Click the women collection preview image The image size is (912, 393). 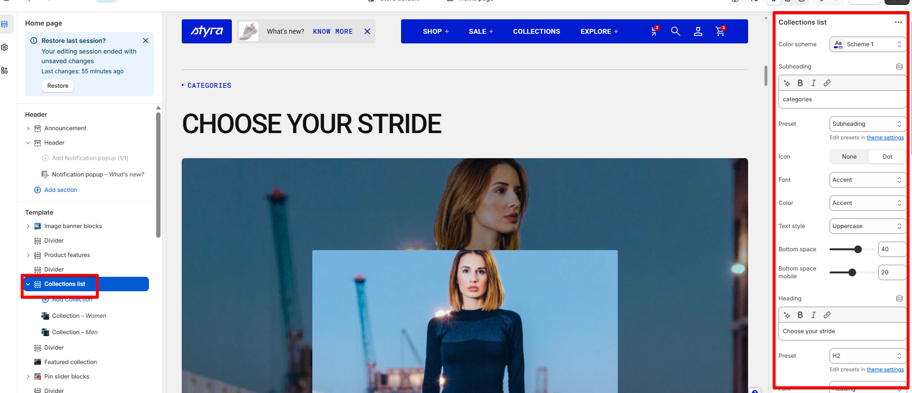[465, 275]
